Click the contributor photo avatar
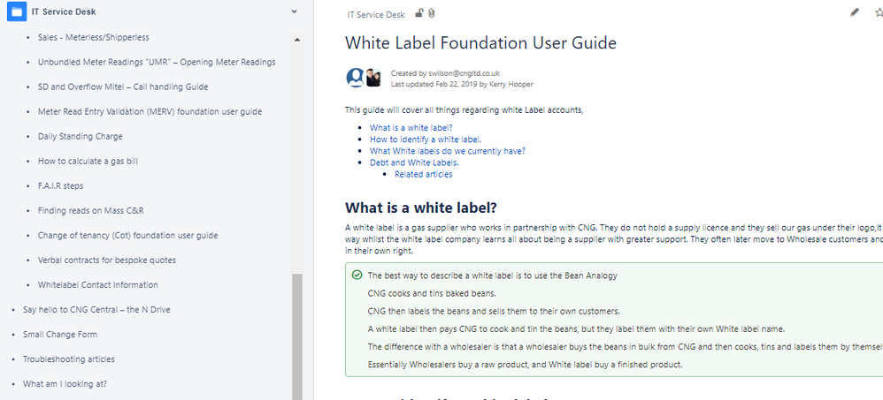The image size is (883, 400). (373, 78)
